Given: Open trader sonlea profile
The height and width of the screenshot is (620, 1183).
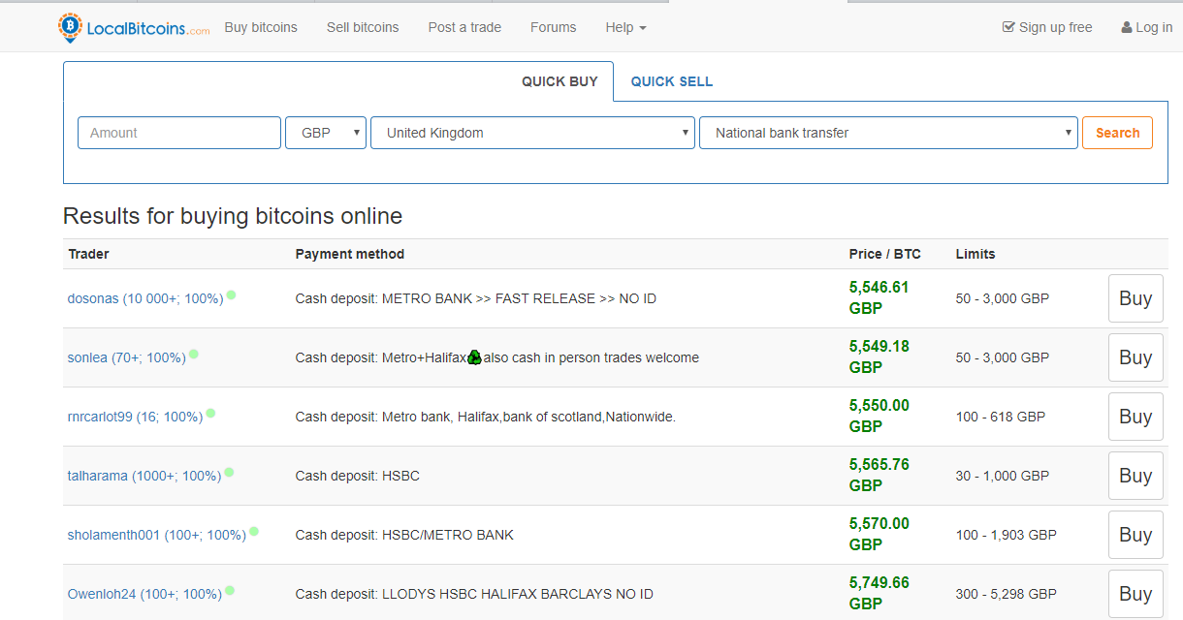Looking at the screenshot, I should 126,357.
